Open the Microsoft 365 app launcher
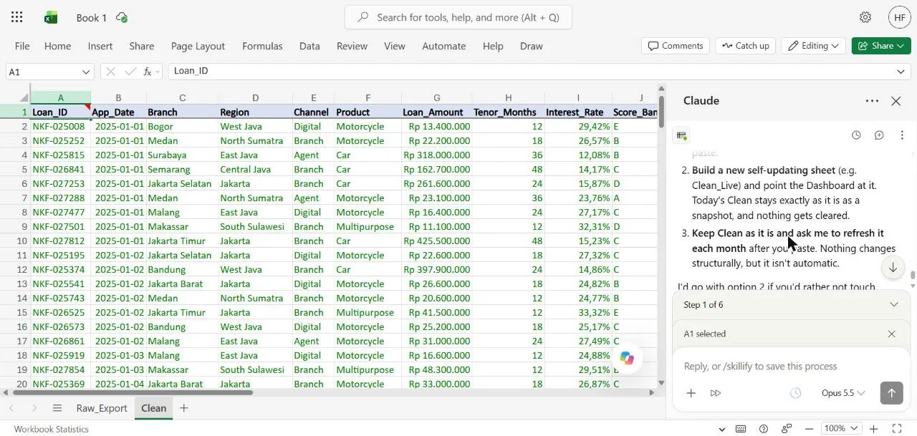The height and width of the screenshot is (436, 917). click(x=17, y=17)
